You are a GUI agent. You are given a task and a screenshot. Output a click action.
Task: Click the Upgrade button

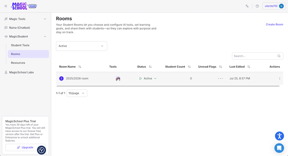click(25, 147)
